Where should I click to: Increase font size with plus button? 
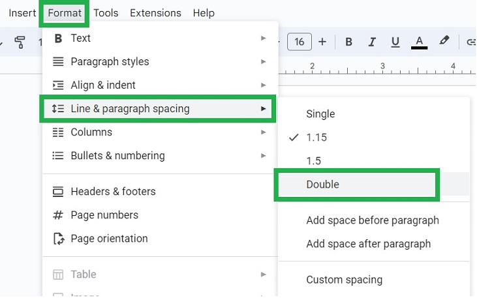pos(322,42)
